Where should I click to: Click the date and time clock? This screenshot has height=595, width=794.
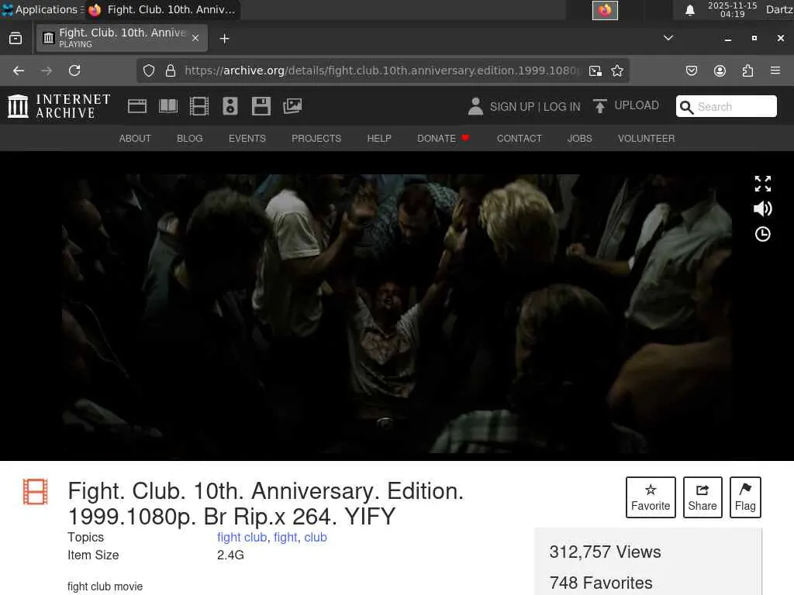732,9
